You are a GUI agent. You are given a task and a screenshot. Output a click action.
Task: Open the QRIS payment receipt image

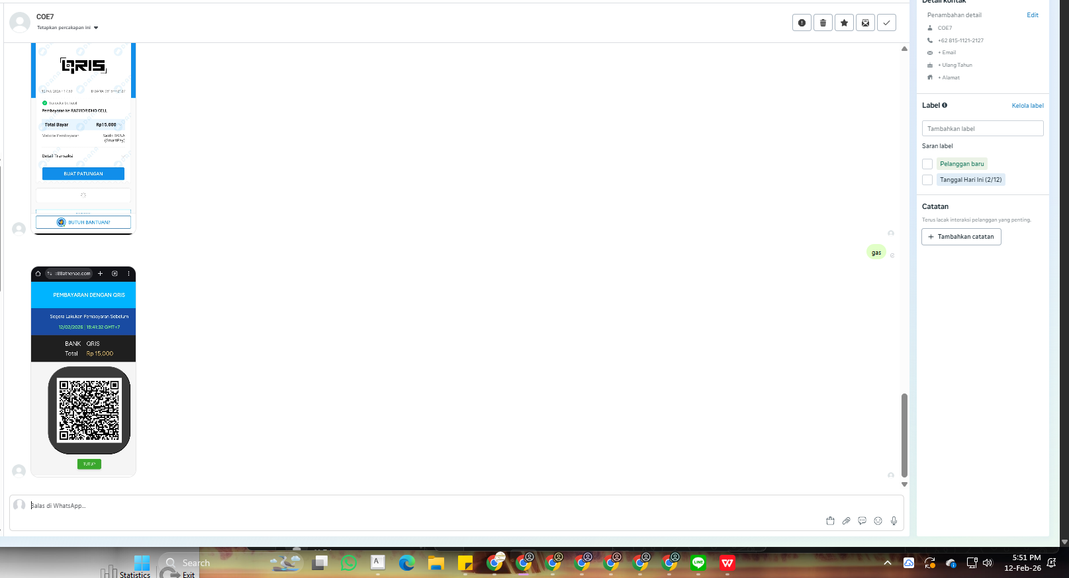pos(83,139)
